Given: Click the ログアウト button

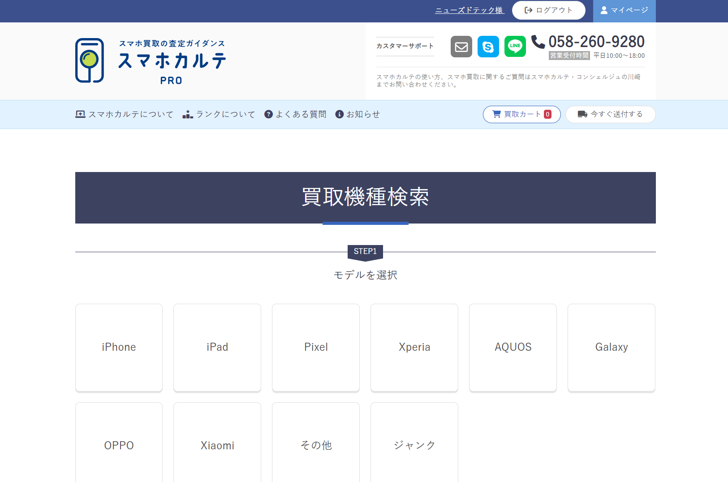Looking at the screenshot, I should click(x=549, y=10).
